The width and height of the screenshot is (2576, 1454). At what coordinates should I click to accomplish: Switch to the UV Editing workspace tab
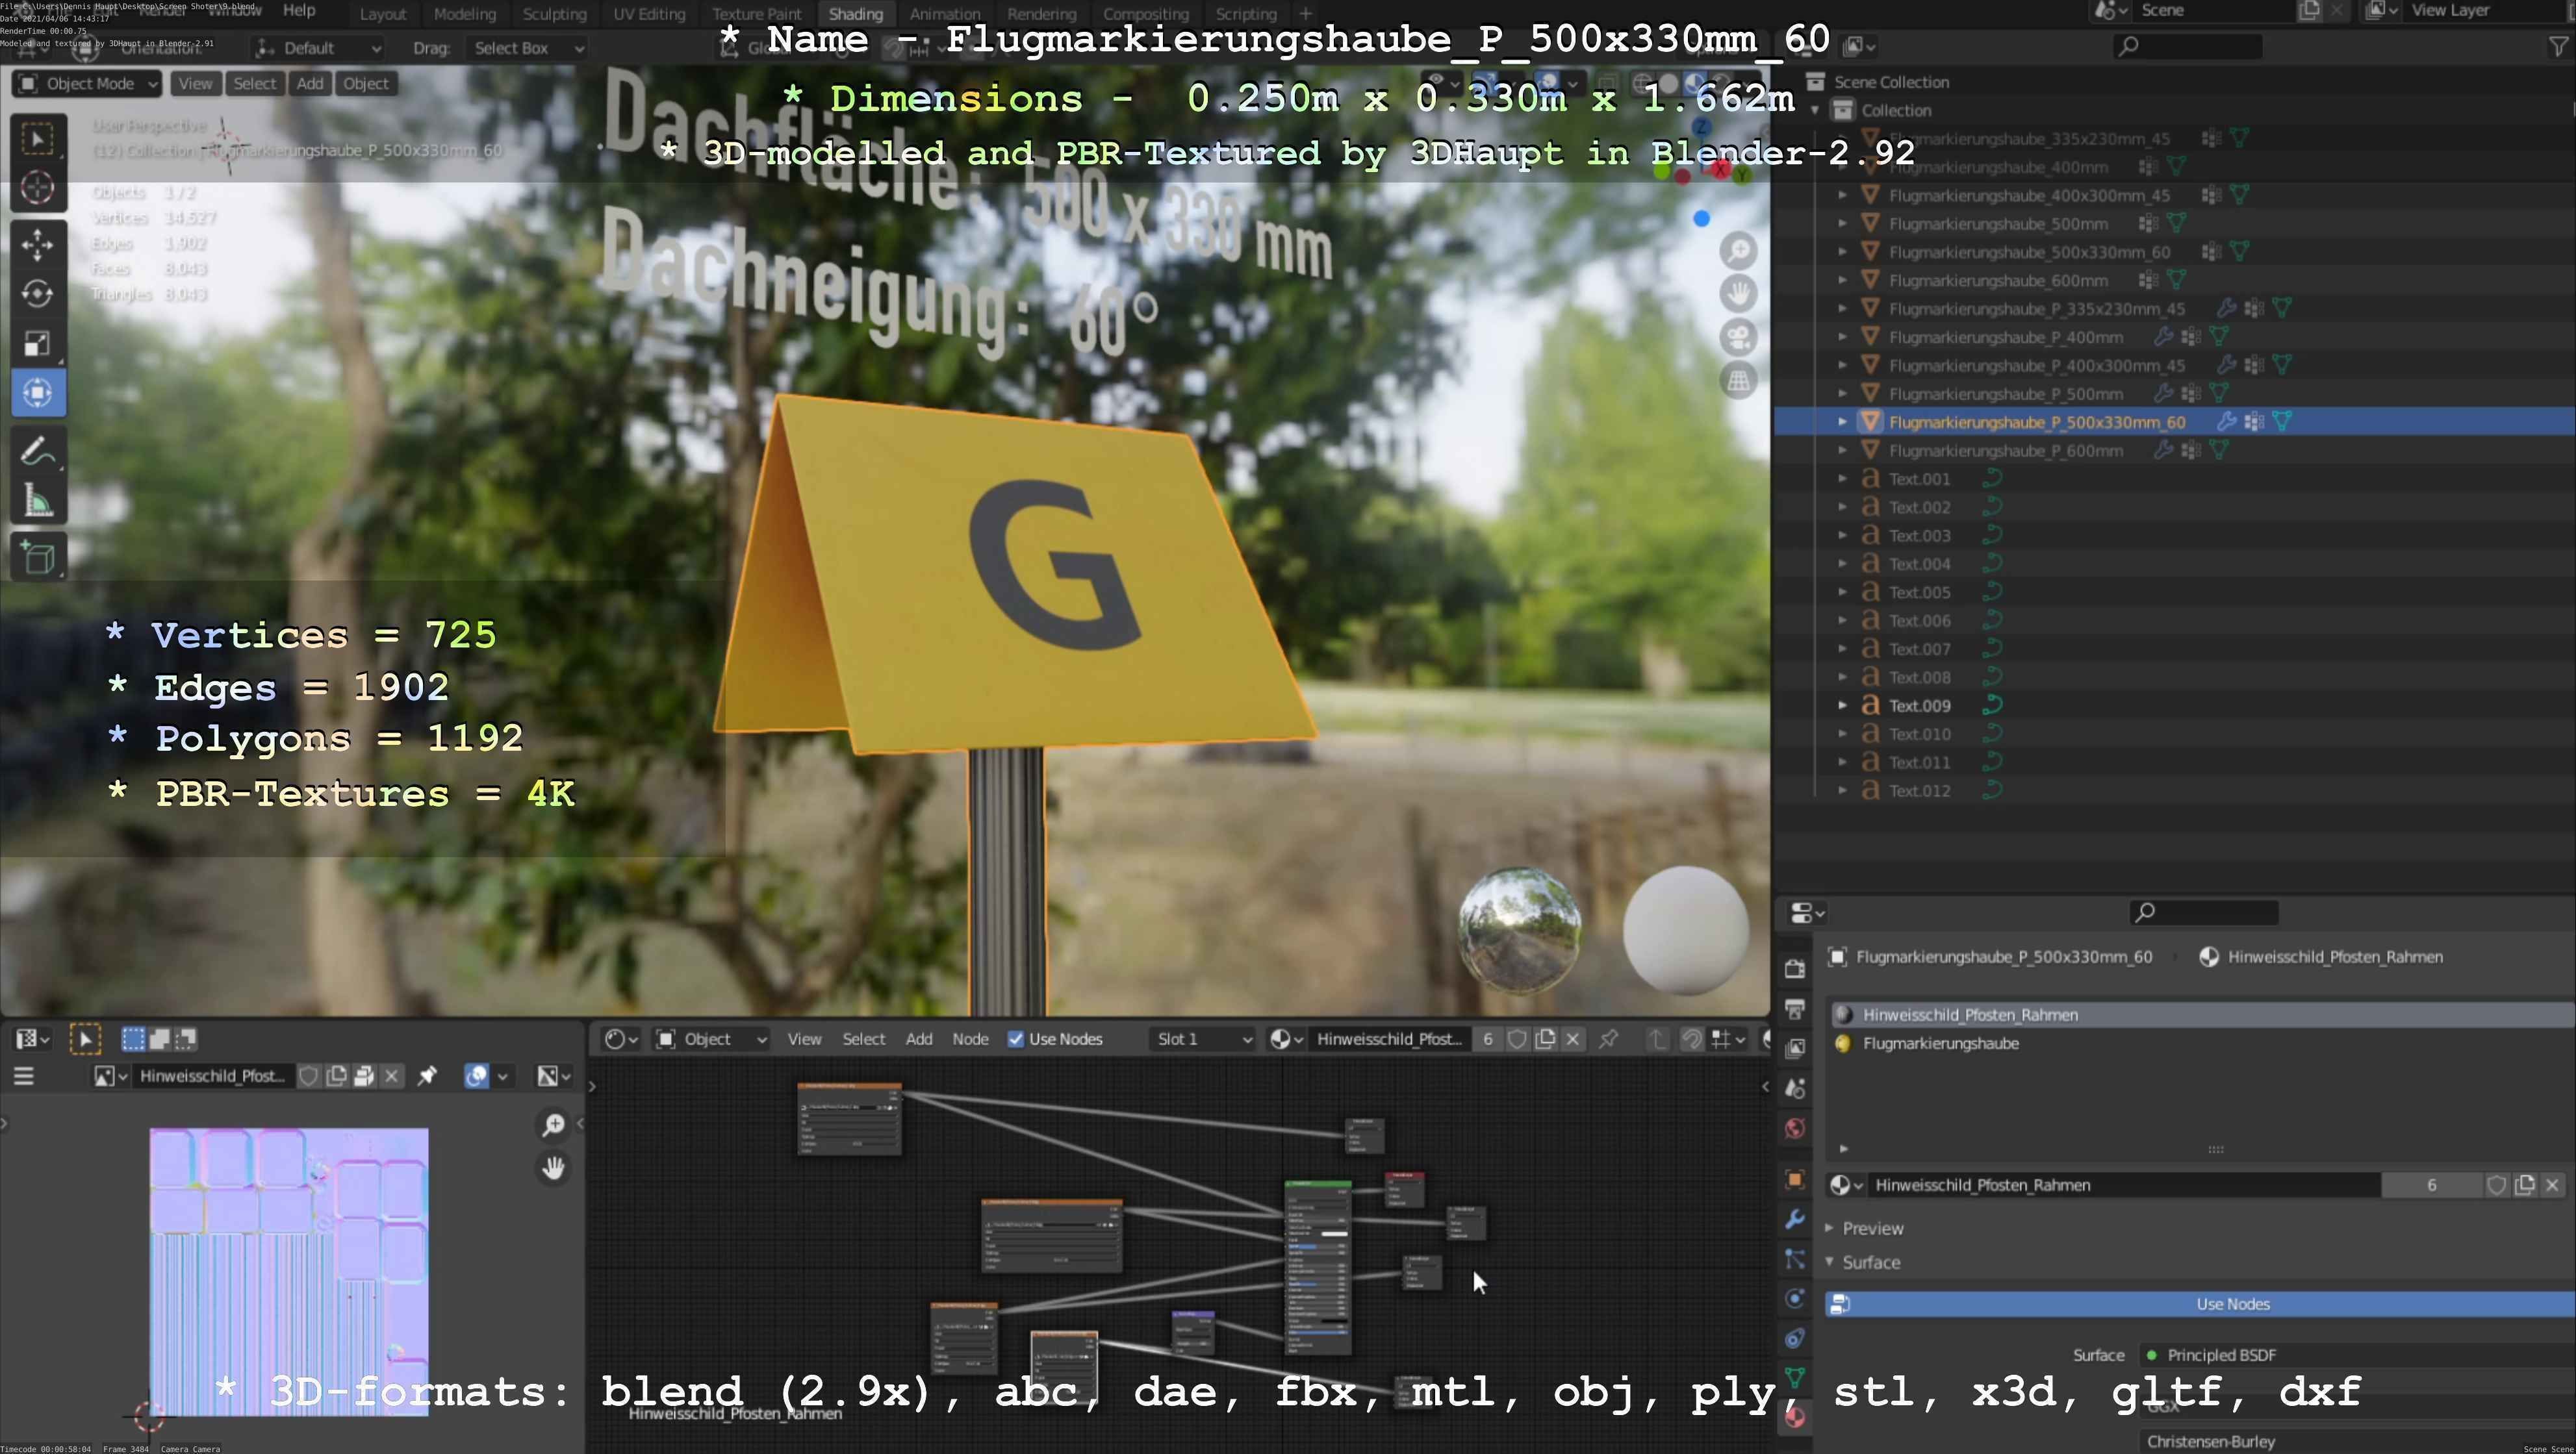649,14
